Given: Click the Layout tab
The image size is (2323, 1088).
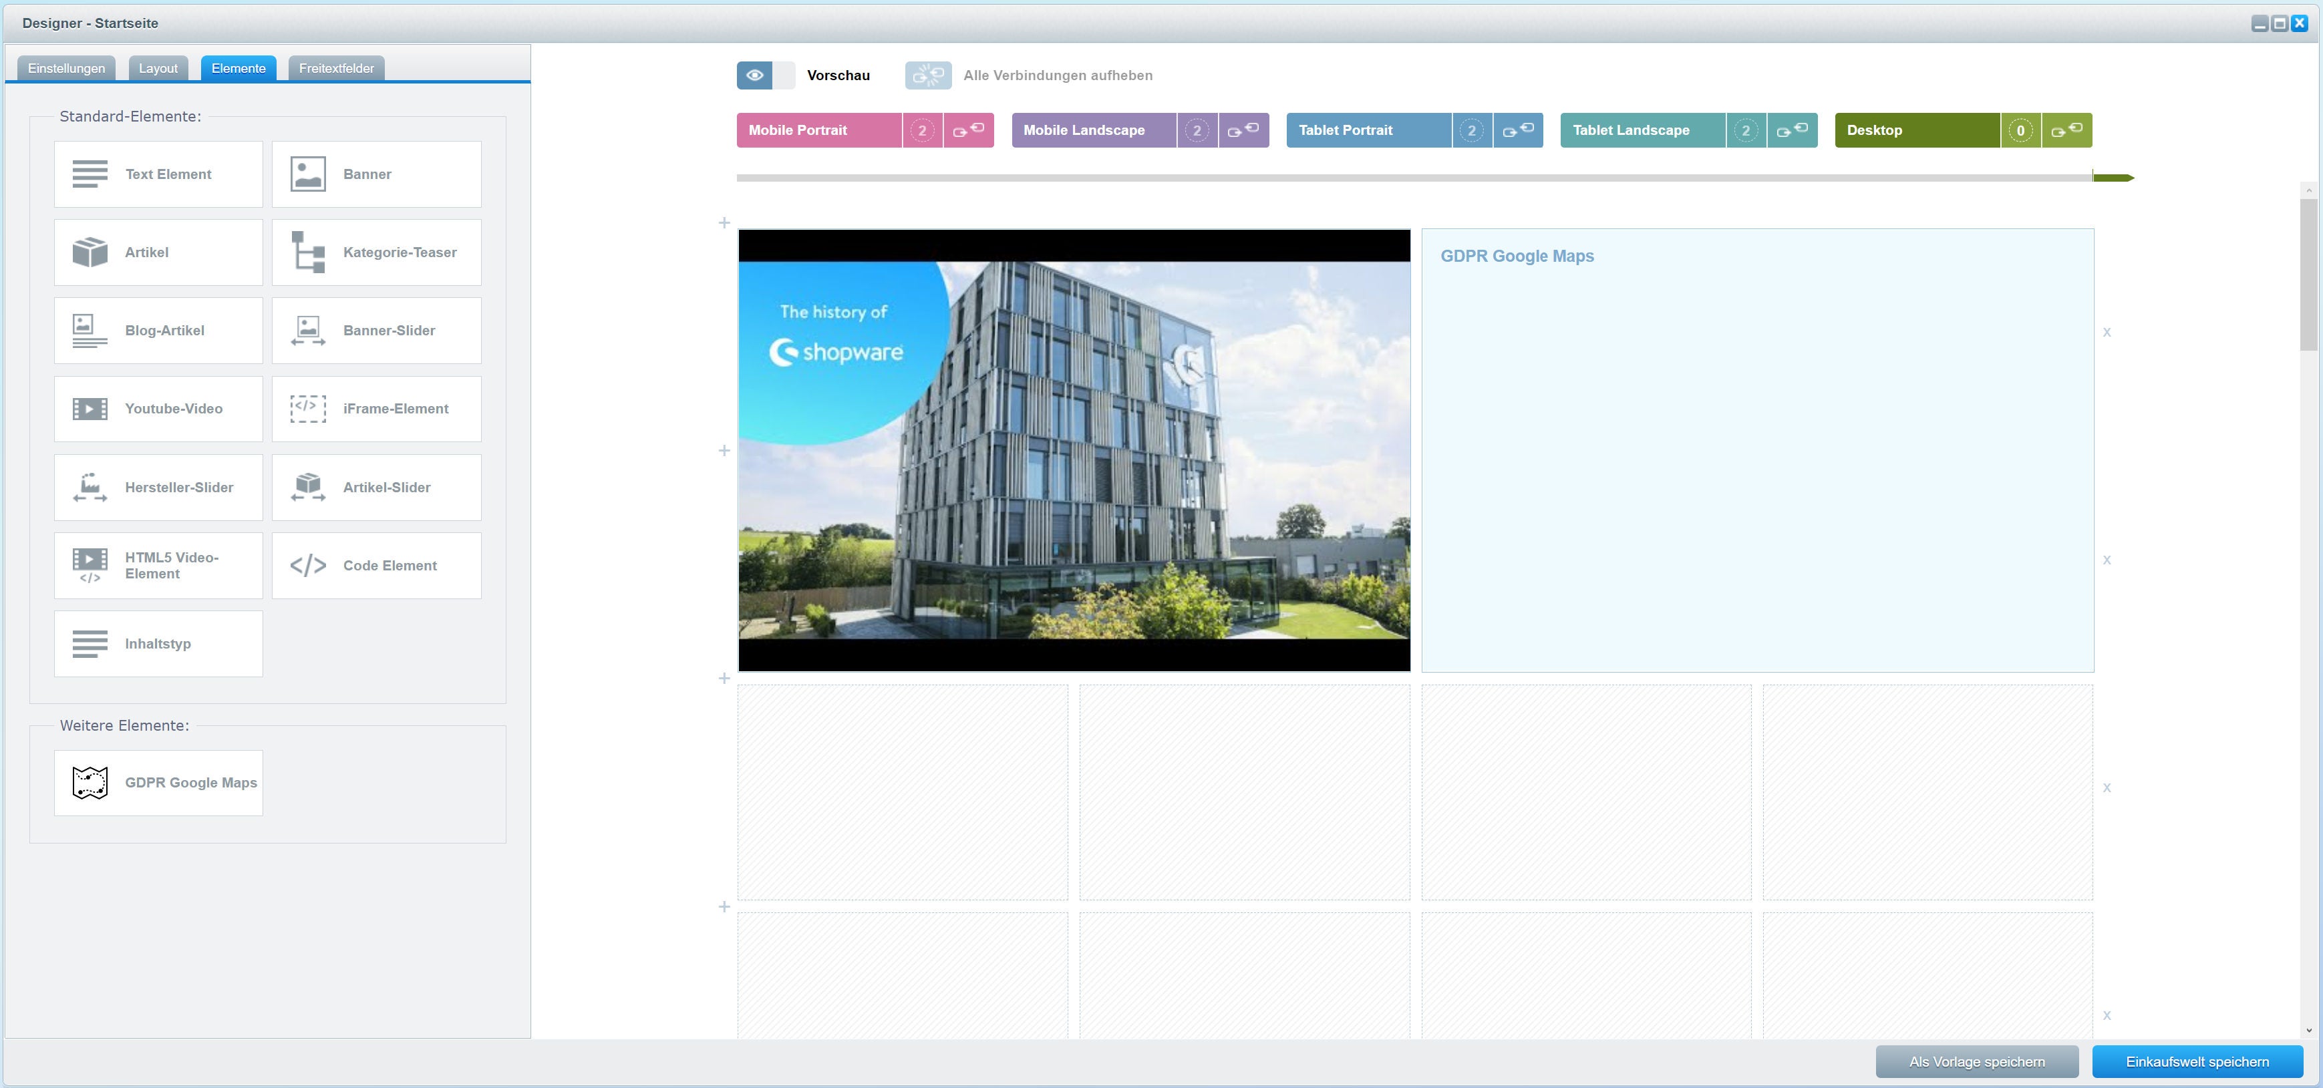Looking at the screenshot, I should (158, 68).
